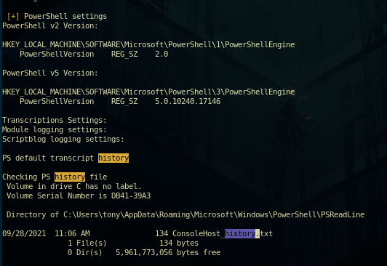Click the PowerShell settings heading text
This screenshot has width=387, height=266.
(x=65, y=16)
